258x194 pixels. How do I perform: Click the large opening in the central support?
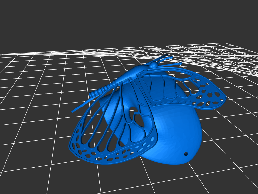tap(139, 119)
